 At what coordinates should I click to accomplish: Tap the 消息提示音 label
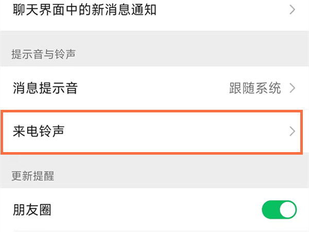[45, 88]
